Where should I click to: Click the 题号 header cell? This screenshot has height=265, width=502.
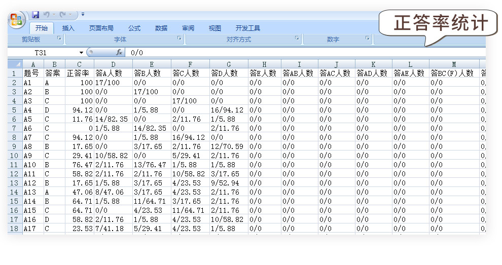[33, 73]
